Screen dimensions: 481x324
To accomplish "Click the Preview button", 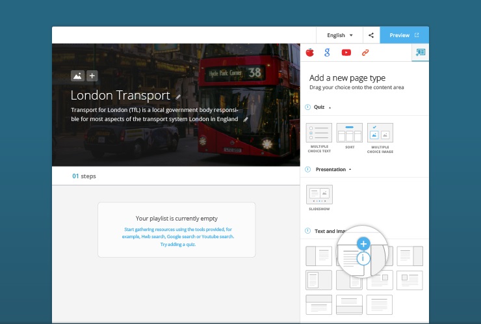I will (404, 35).
